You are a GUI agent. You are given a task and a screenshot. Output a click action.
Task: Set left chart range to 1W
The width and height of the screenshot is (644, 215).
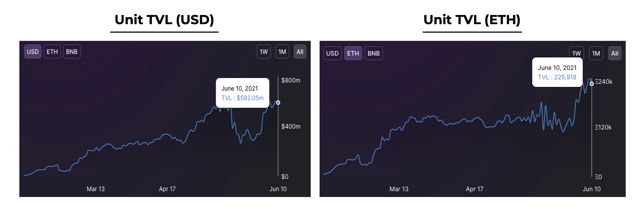pyautogui.click(x=264, y=52)
